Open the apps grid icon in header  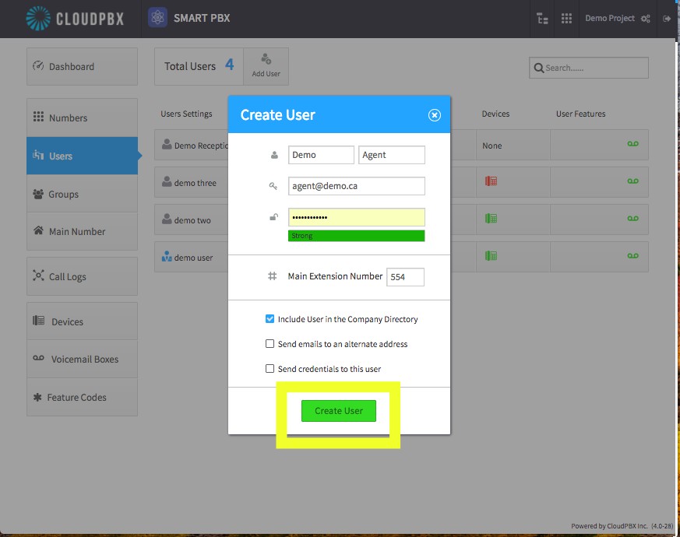[566, 19]
